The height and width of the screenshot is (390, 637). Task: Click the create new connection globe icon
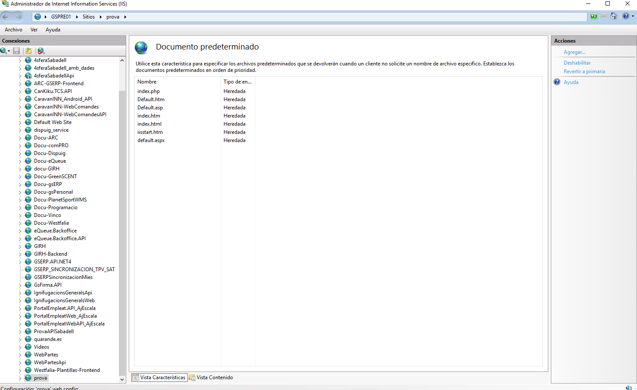point(4,51)
